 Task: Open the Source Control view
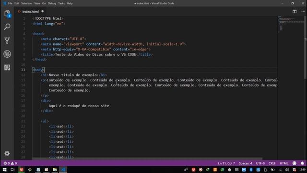(x=7, y=40)
